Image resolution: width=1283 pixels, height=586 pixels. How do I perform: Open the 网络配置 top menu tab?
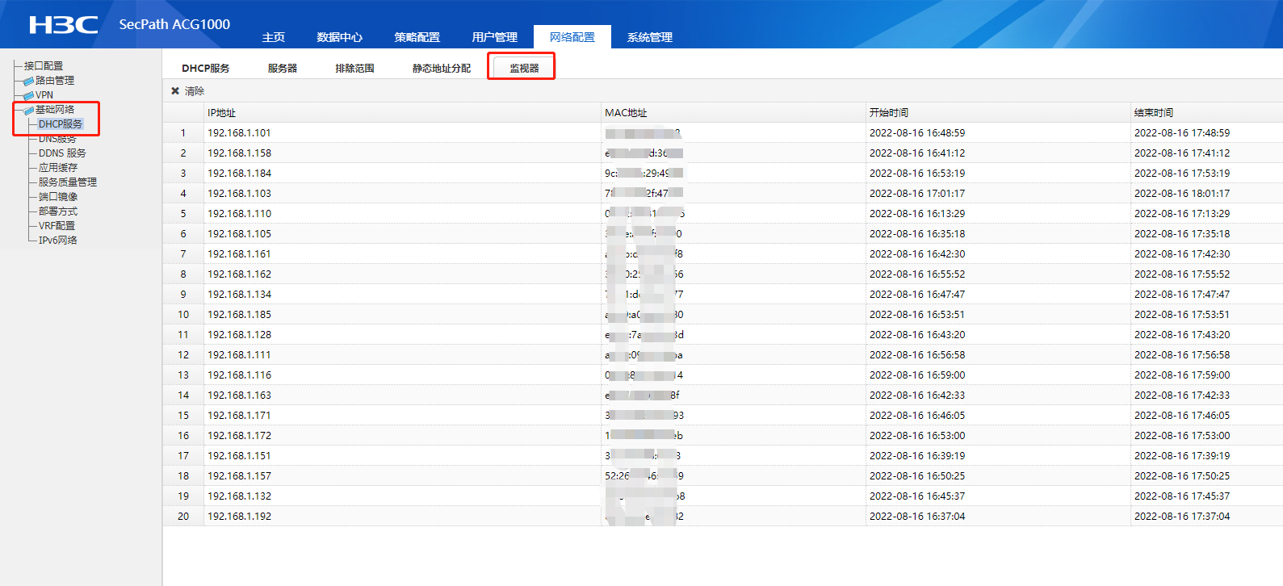pyautogui.click(x=572, y=37)
